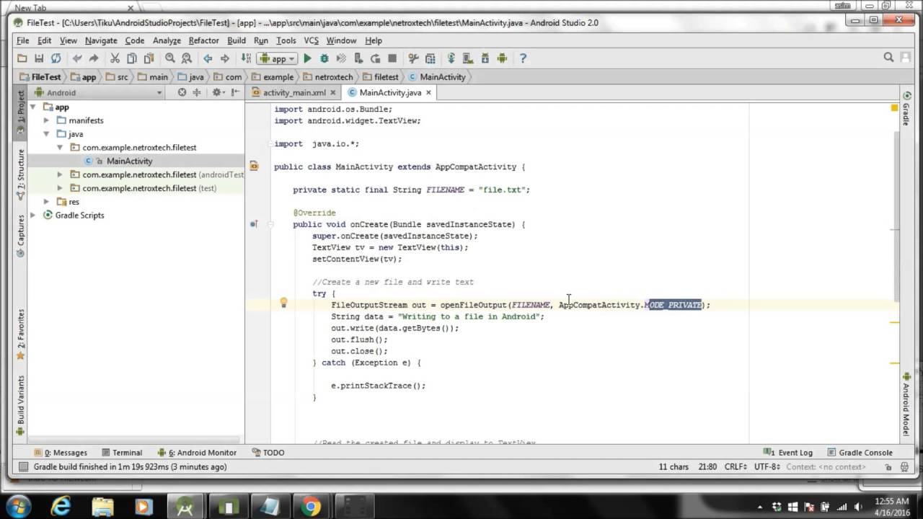Toggle the Gradle Console tool window

[x=860, y=453]
